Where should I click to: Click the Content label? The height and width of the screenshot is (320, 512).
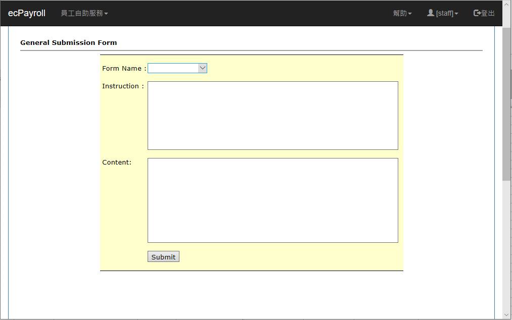point(117,163)
